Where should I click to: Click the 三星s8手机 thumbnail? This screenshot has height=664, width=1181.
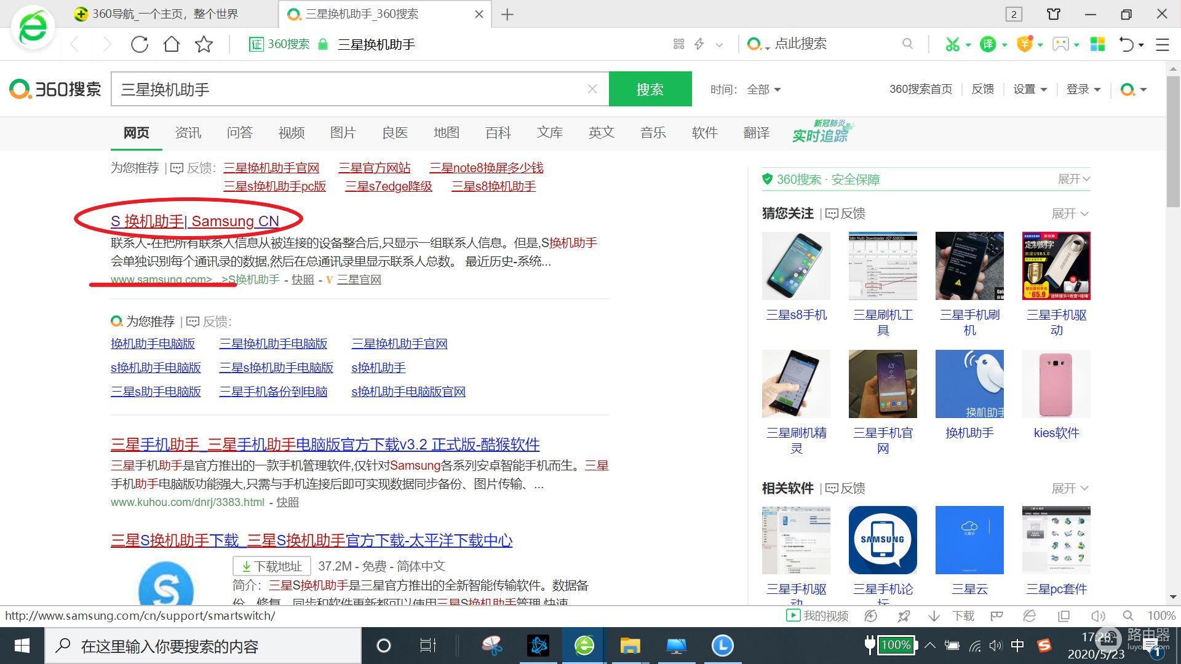coord(796,266)
